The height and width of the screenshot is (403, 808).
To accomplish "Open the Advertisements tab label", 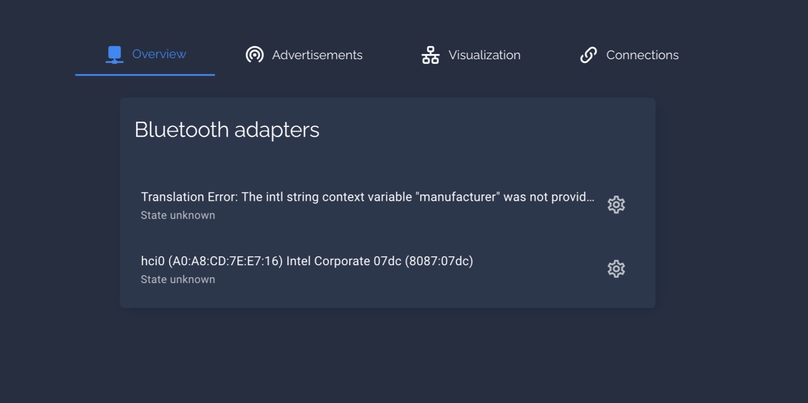I will pos(317,55).
